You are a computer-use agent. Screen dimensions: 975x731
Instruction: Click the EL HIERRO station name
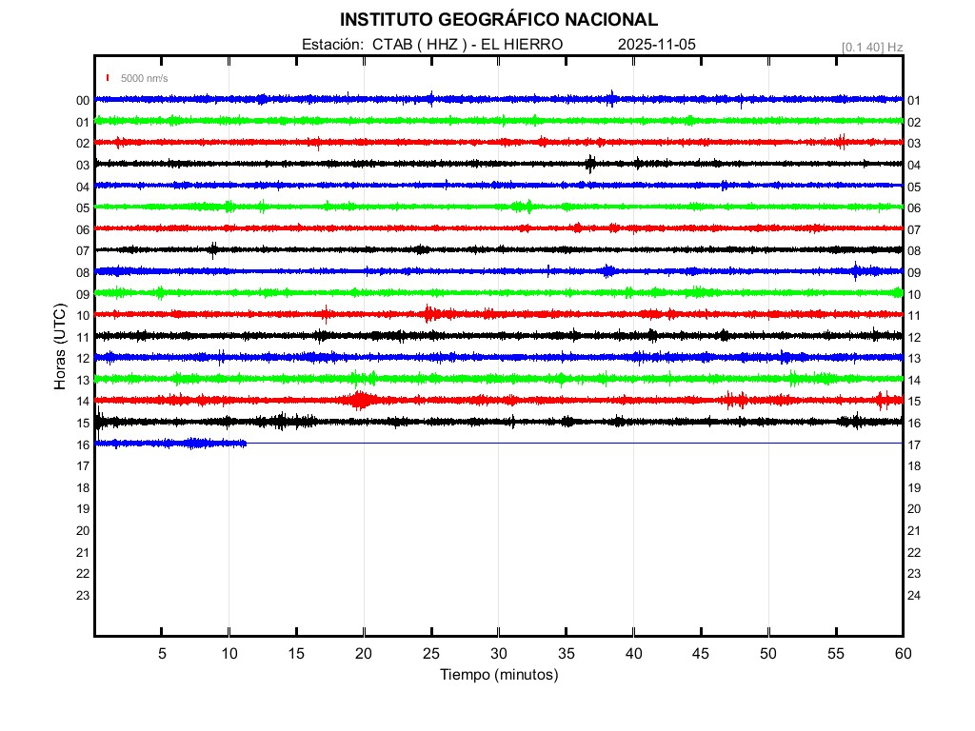(x=522, y=45)
